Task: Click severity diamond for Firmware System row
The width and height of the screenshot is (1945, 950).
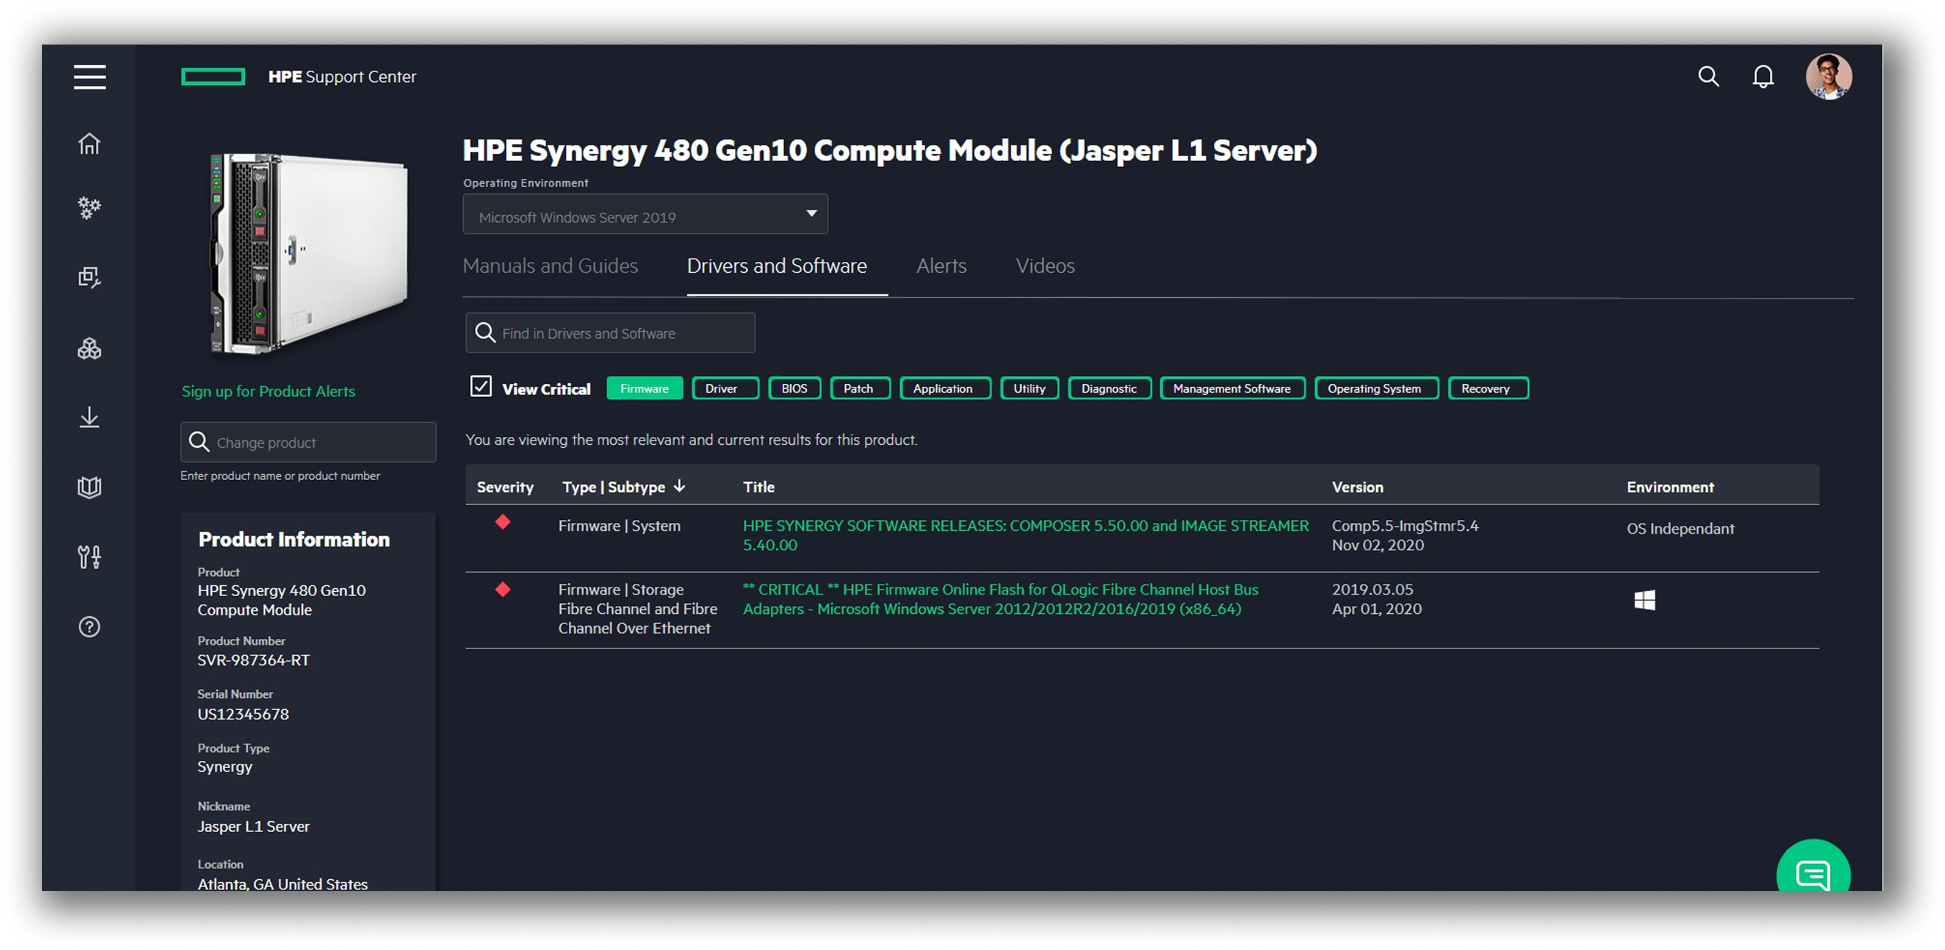Action: click(x=503, y=522)
